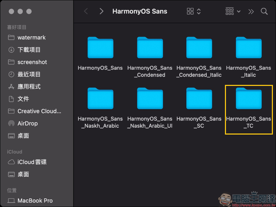Select the HarmonyOS_Sans_Naskh_Arabic_UI folder

point(150,99)
